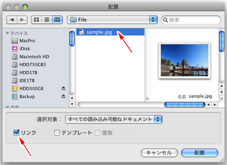This screenshot has height=165, width=227.
Task: Eject the Backup drive
Action: (x=64, y=96)
